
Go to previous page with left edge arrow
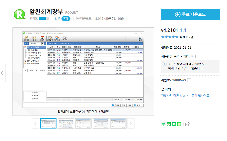[x=2, y=73]
